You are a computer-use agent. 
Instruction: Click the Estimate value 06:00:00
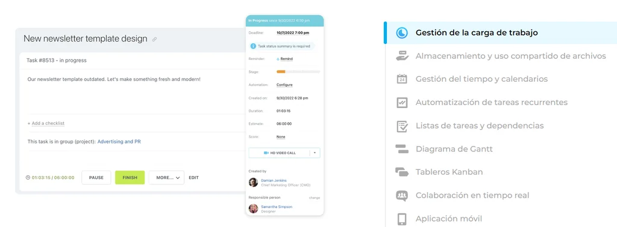click(284, 124)
